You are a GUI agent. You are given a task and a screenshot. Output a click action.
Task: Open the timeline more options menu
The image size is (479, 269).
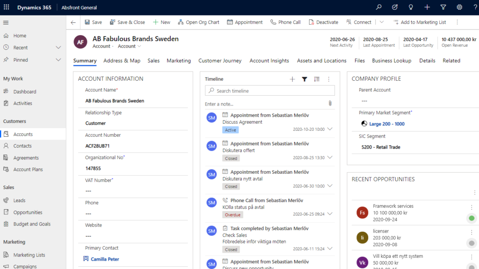329,79
